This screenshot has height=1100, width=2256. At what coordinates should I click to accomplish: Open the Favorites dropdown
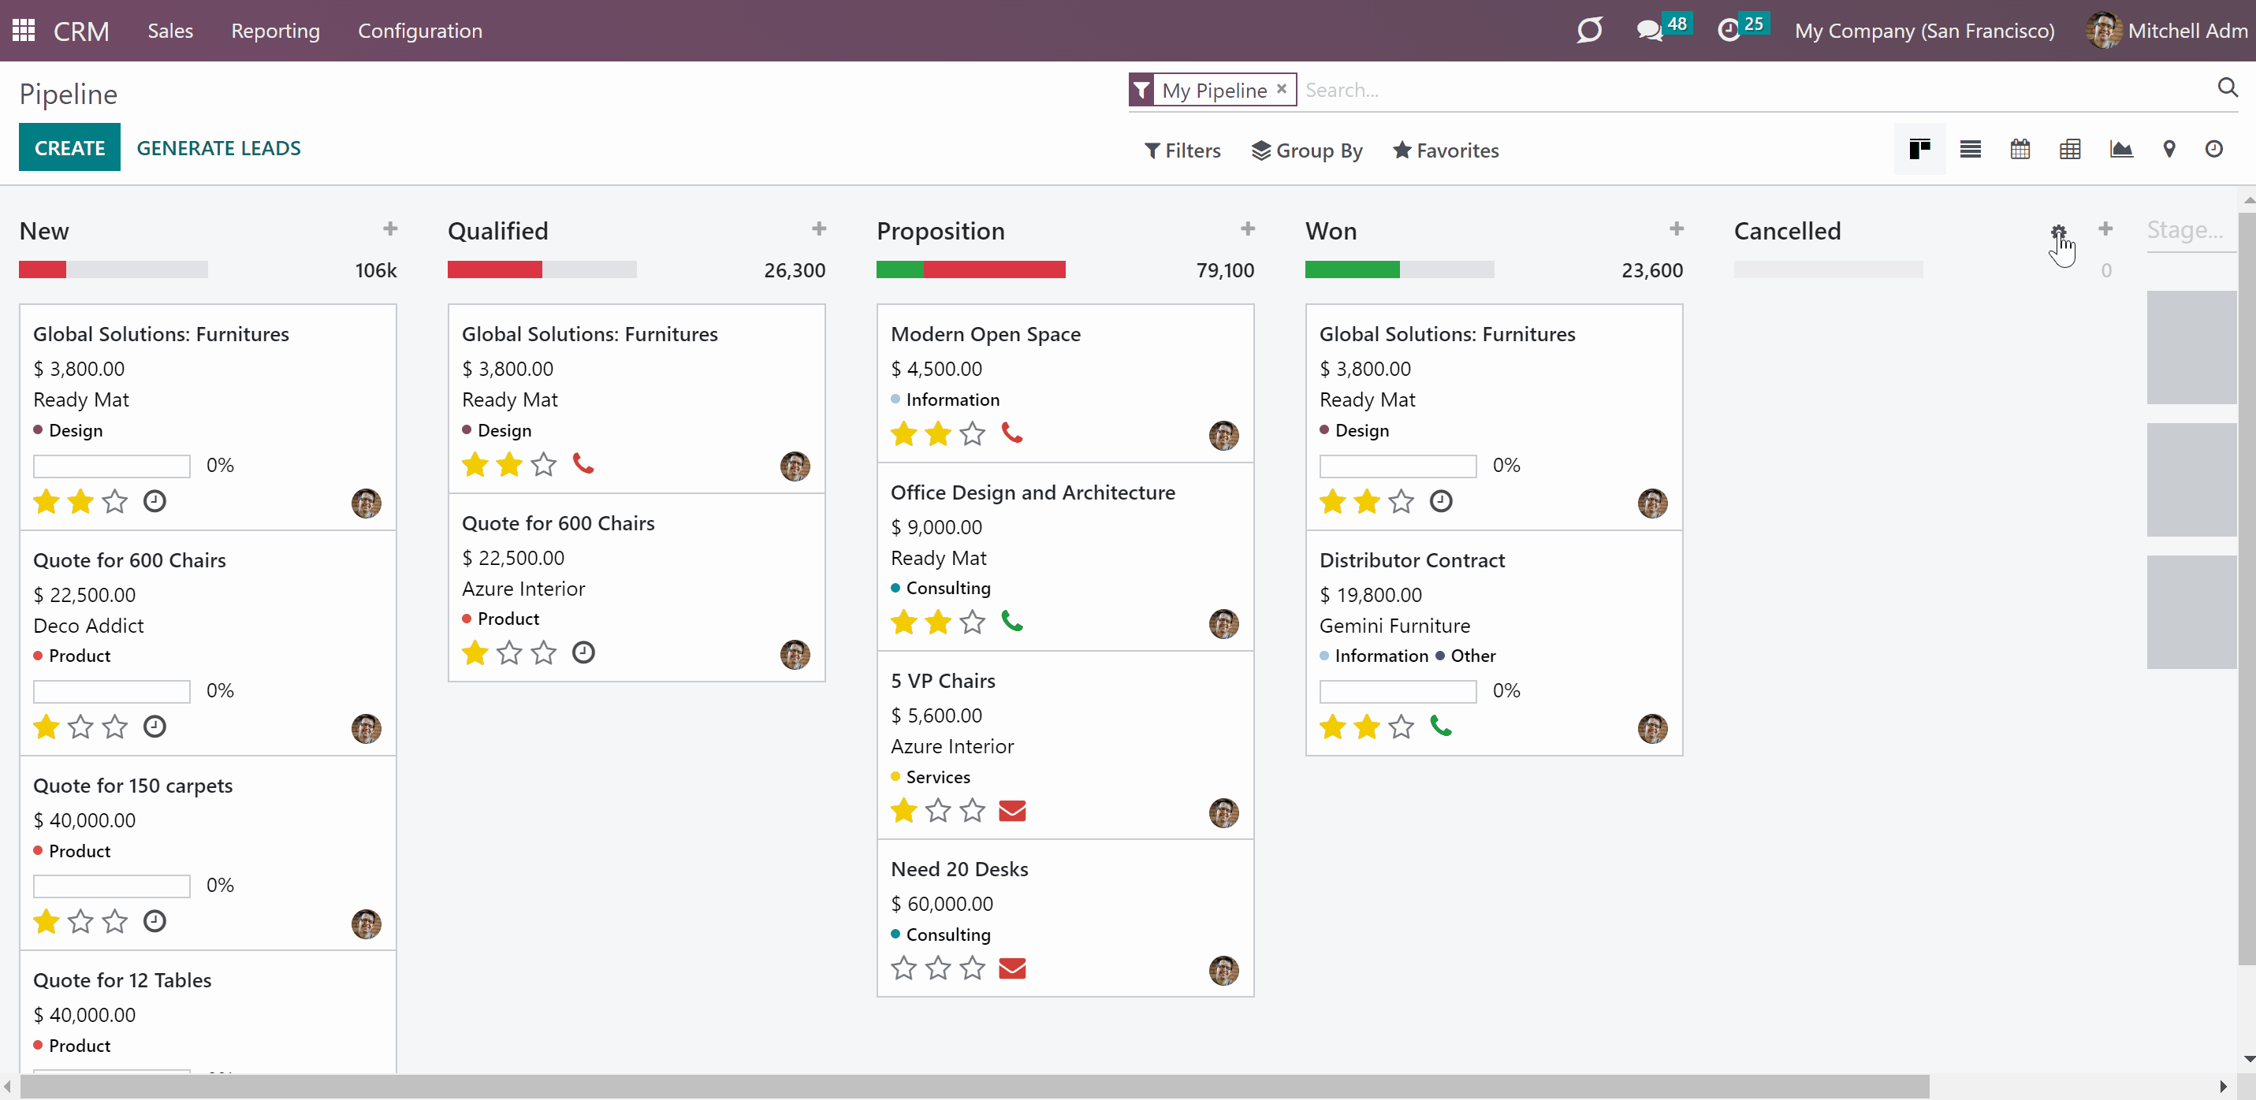coord(1446,151)
